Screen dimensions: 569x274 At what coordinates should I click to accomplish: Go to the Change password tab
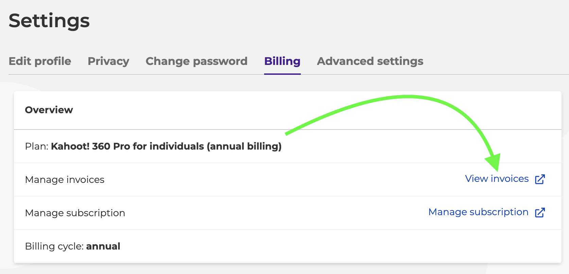(x=196, y=61)
